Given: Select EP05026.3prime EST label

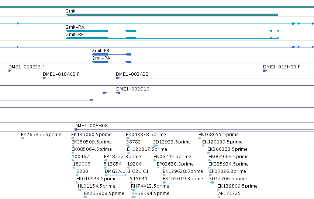Looking at the screenshot, I should (x=228, y=171).
